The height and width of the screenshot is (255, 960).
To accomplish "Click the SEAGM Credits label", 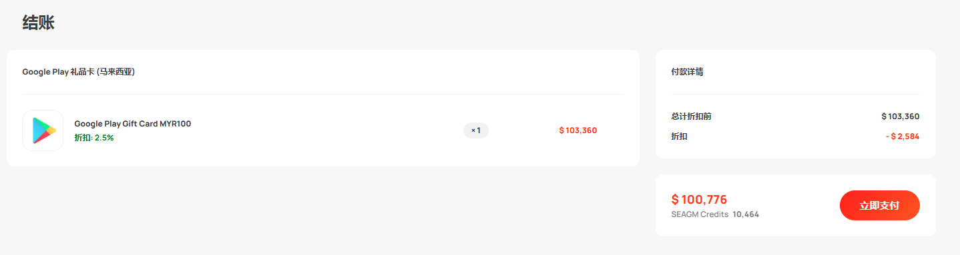I will coord(700,214).
